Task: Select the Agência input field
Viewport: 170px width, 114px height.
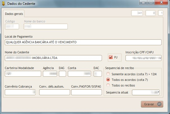Action: tap(50, 74)
